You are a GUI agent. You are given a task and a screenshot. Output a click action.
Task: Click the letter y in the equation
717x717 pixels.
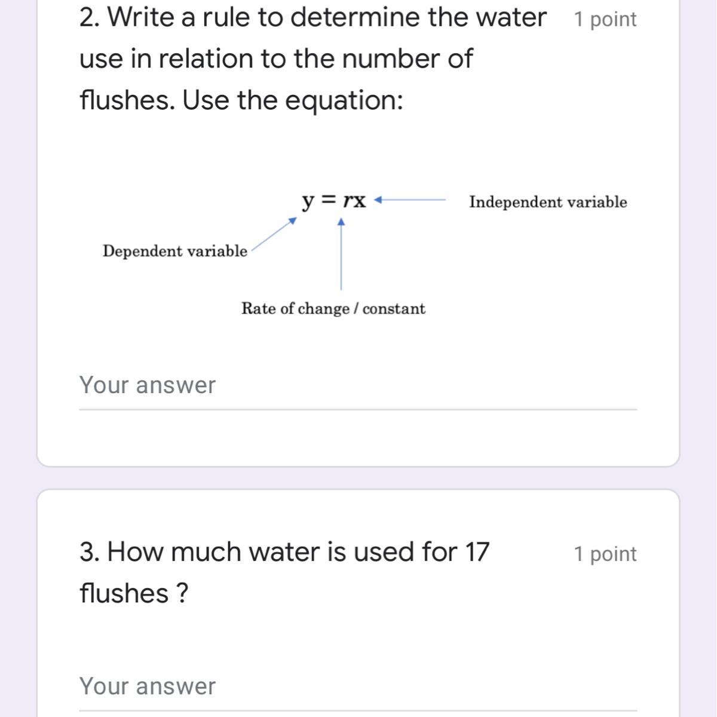tap(308, 202)
